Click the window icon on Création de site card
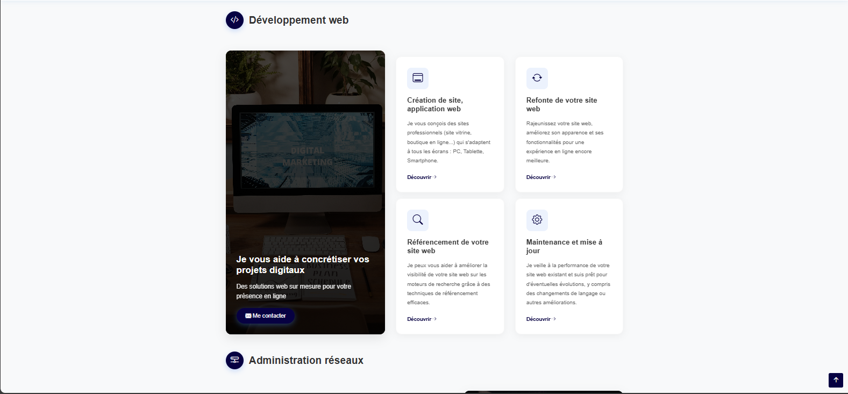The height and width of the screenshot is (394, 848). coord(418,78)
